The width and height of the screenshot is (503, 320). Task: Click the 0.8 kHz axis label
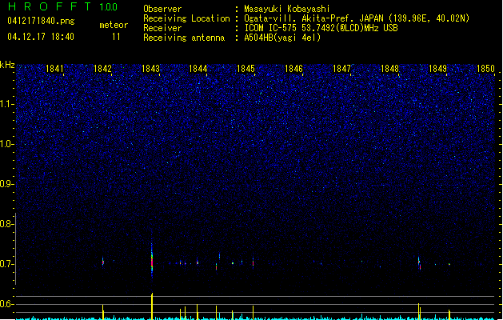pyautogui.click(x=6, y=224)
